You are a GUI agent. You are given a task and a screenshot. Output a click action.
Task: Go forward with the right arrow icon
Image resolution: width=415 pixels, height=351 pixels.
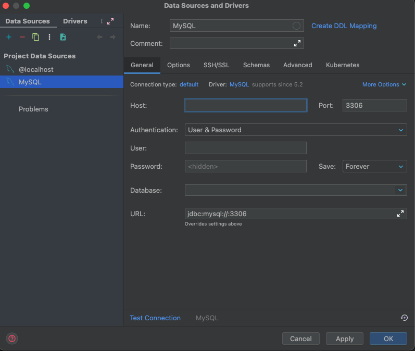pyautogui.click(x=113, y=37)
